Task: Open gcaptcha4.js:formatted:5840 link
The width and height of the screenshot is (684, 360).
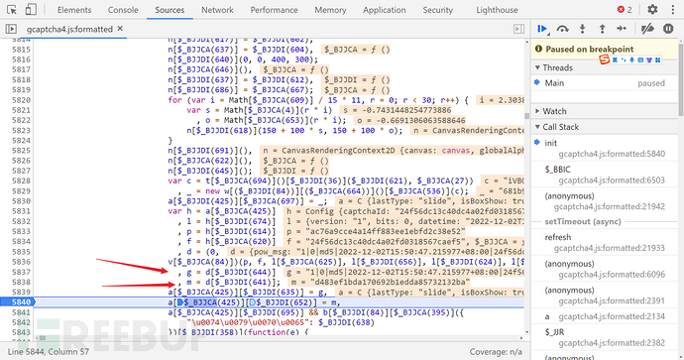Action: 612,154
